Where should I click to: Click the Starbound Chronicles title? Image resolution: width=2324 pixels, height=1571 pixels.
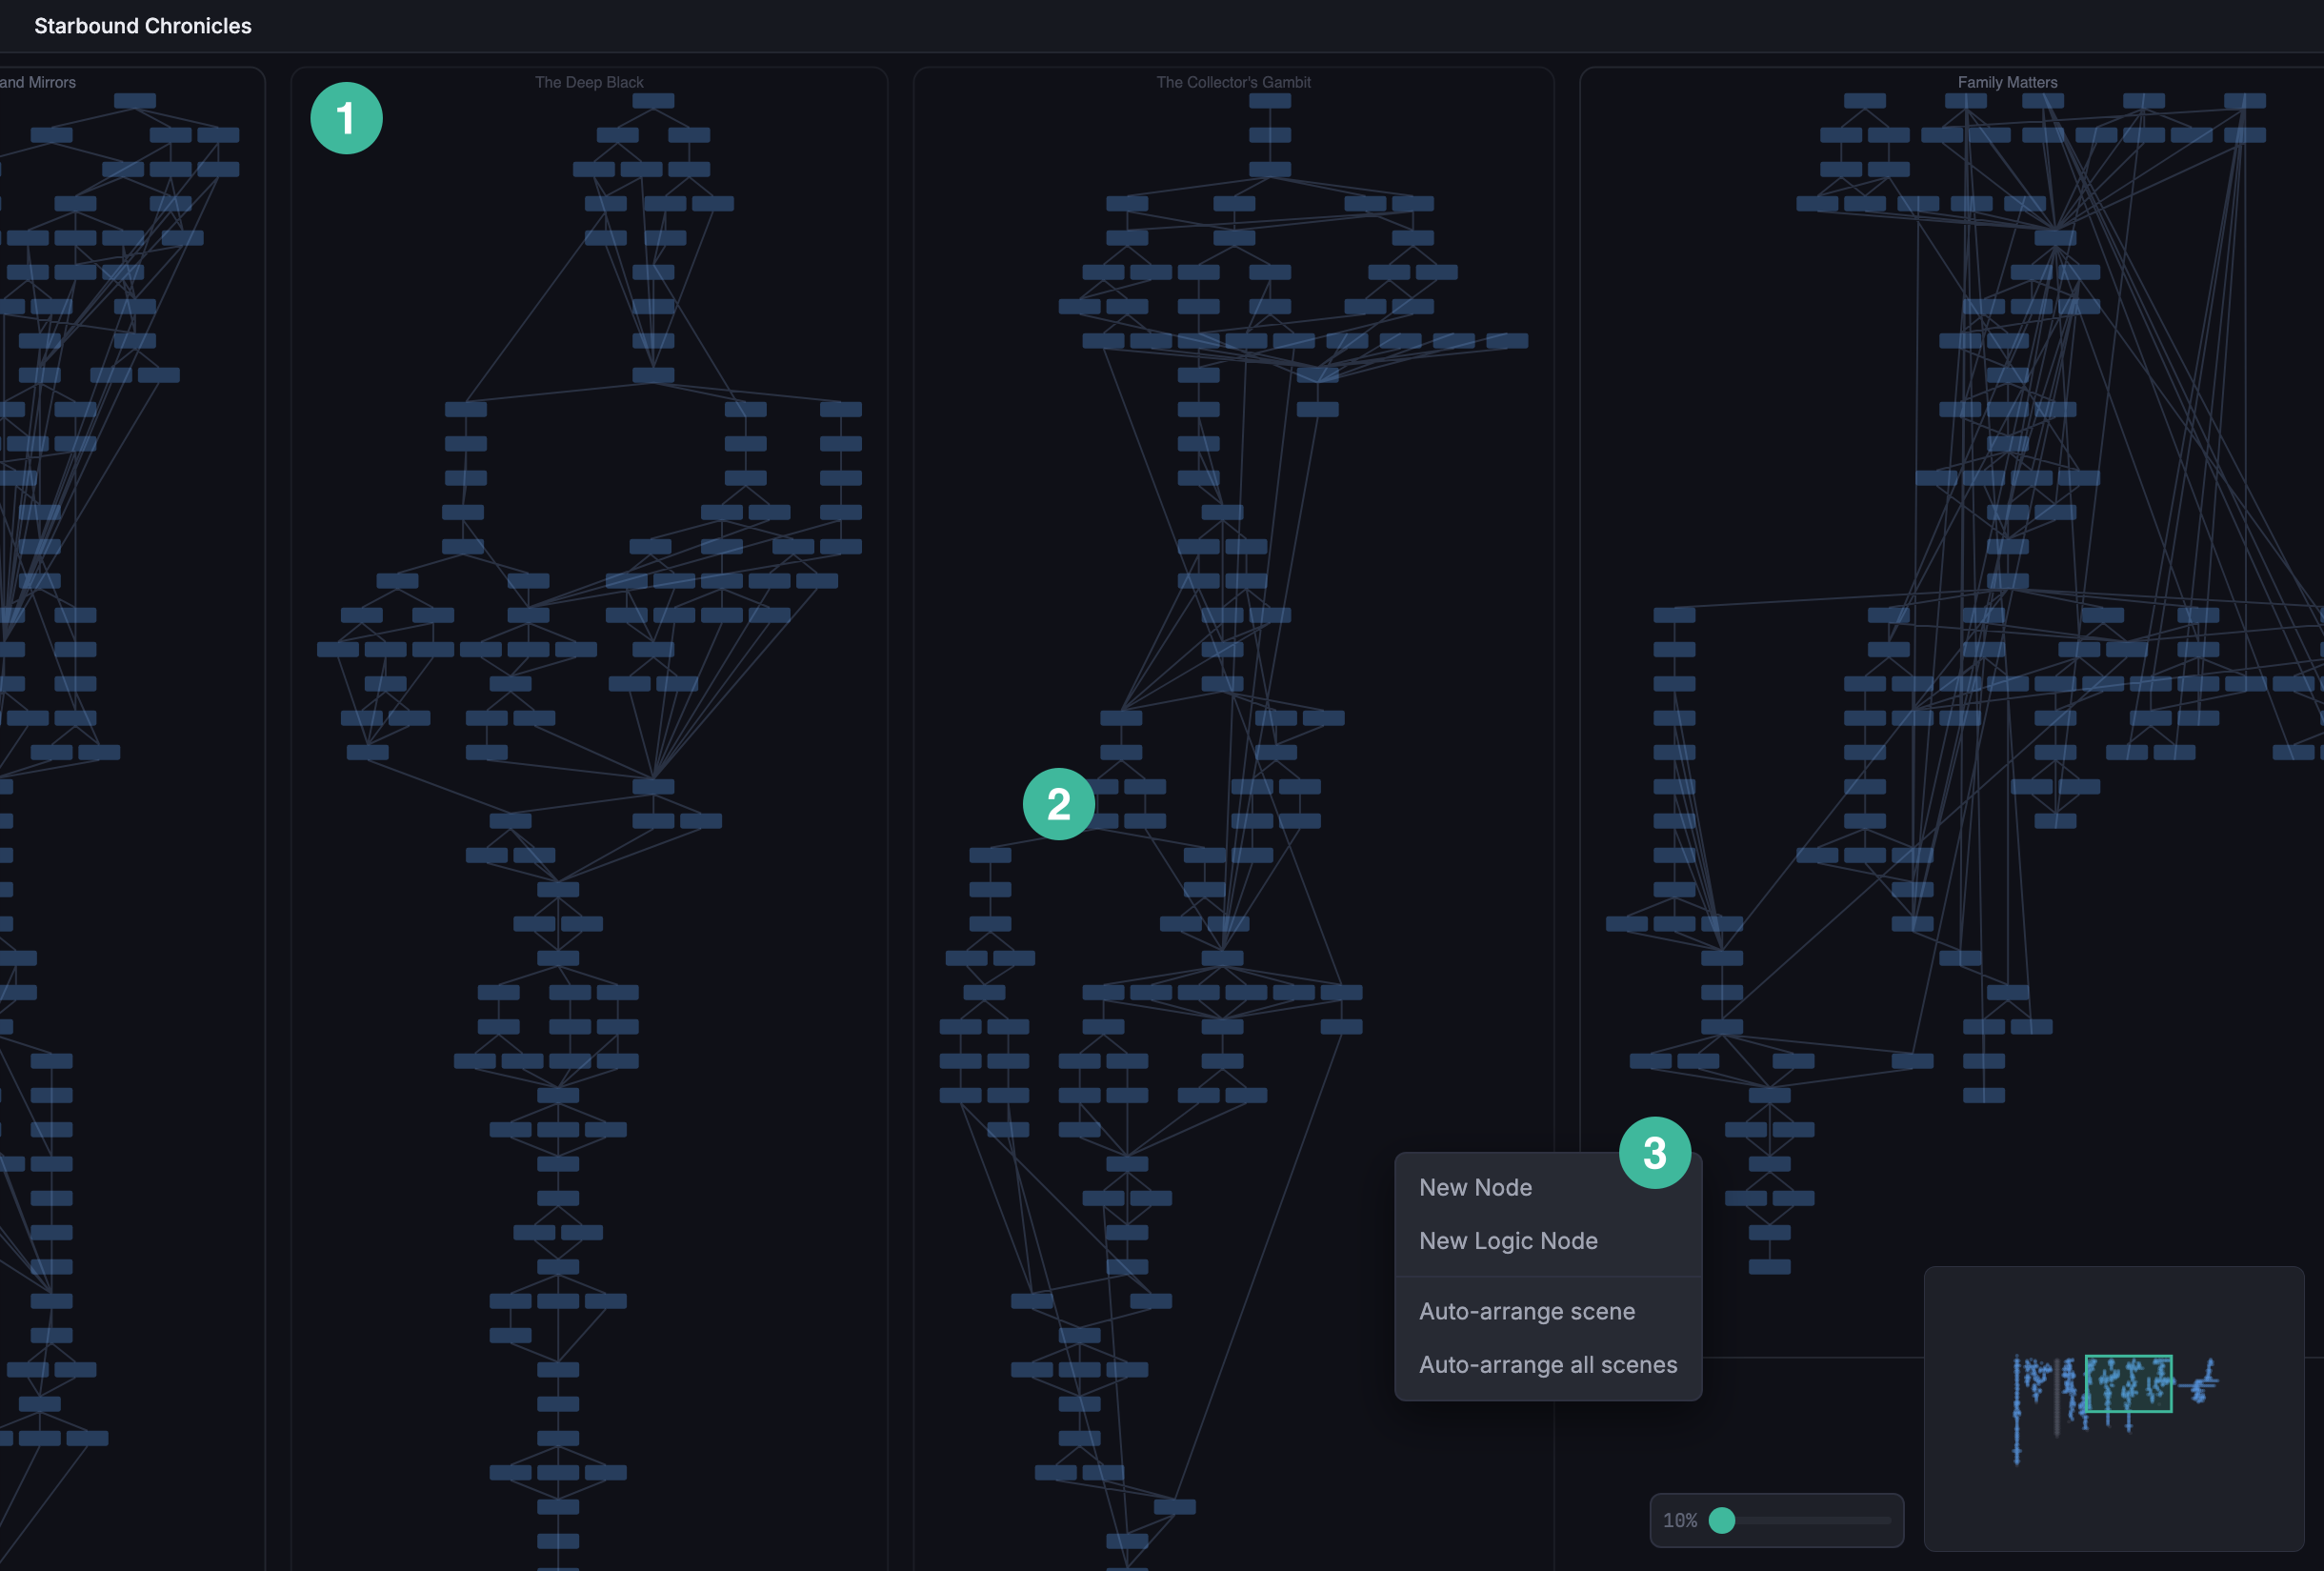143,26
